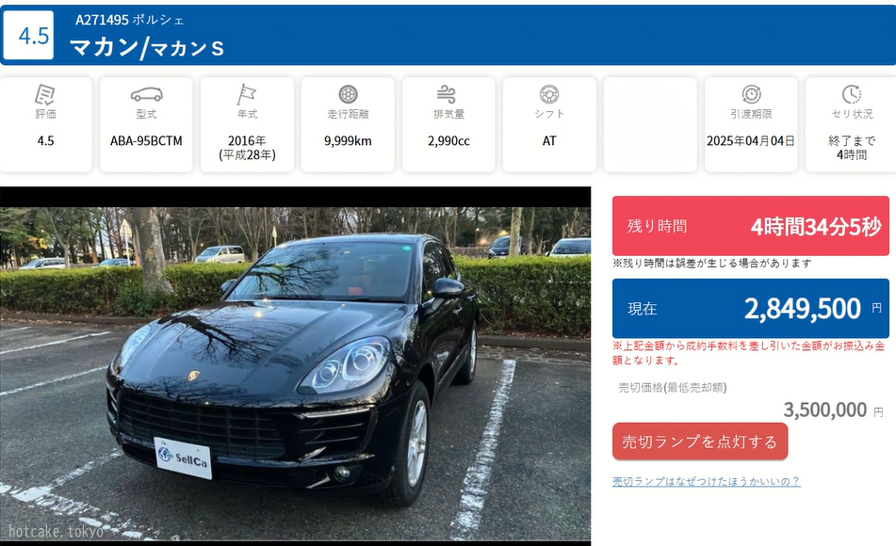896x546 pixels.
Task: Select the 2025年04月04日 delivery date card
Action: (751, 124)
